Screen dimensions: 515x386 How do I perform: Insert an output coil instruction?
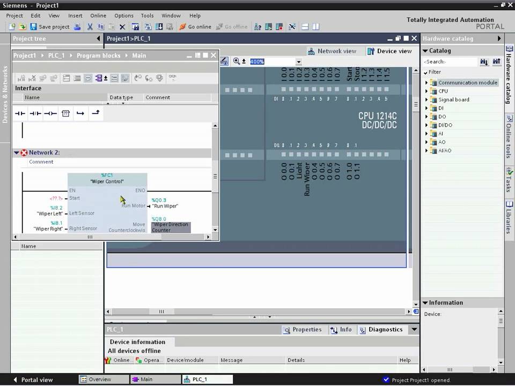[50, 114]
